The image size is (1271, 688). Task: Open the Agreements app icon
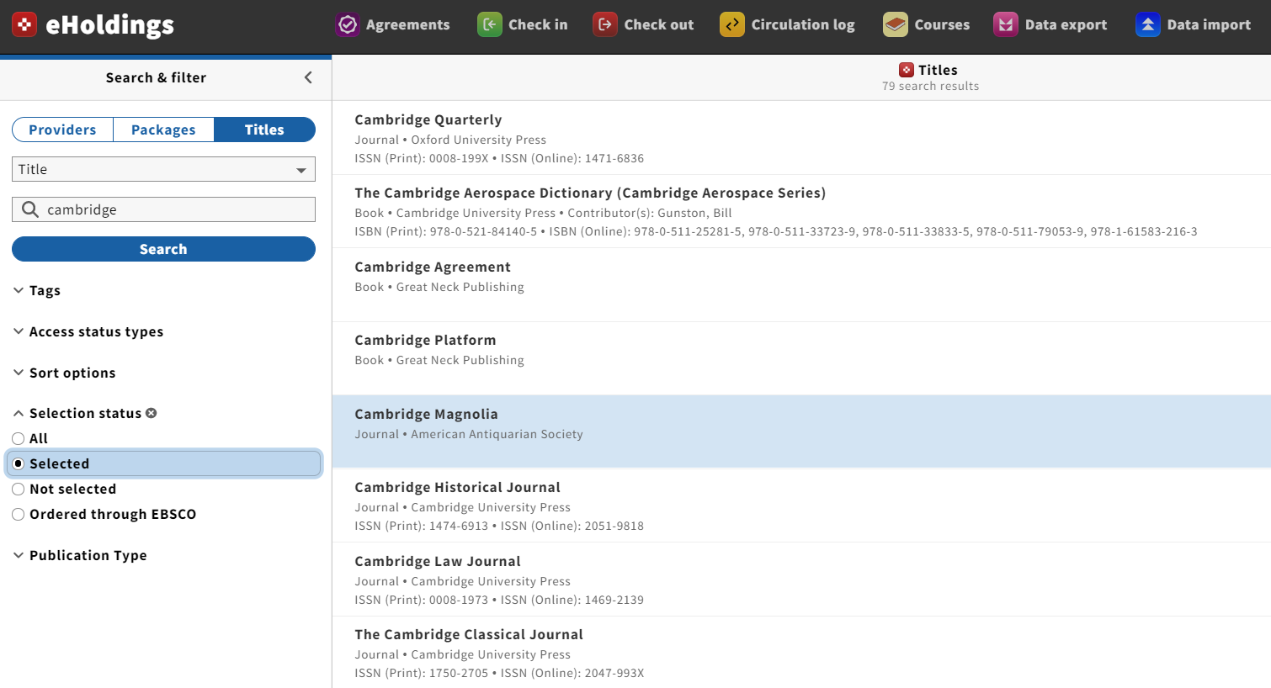click(x=348, y=24)
